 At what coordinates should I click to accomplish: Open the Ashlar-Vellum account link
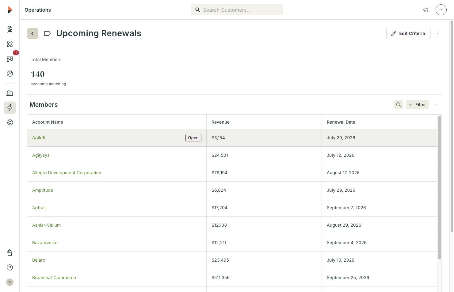point(47,225)
